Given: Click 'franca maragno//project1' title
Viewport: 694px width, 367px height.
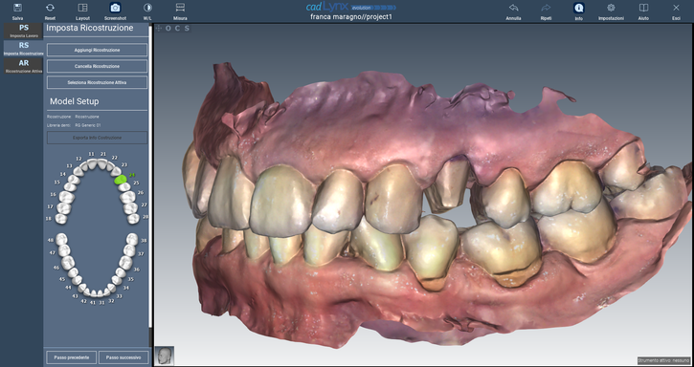Looking at the screenshot, I should click(x=351, y=17).
